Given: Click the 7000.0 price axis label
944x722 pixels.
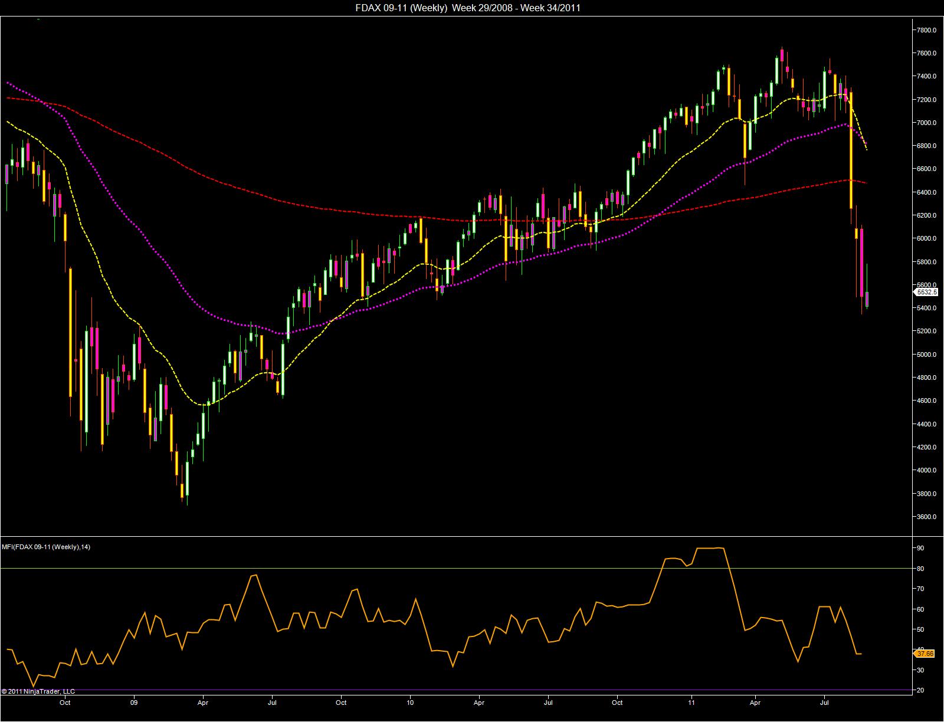Looking at the screenshot, I should pos(927,123).
